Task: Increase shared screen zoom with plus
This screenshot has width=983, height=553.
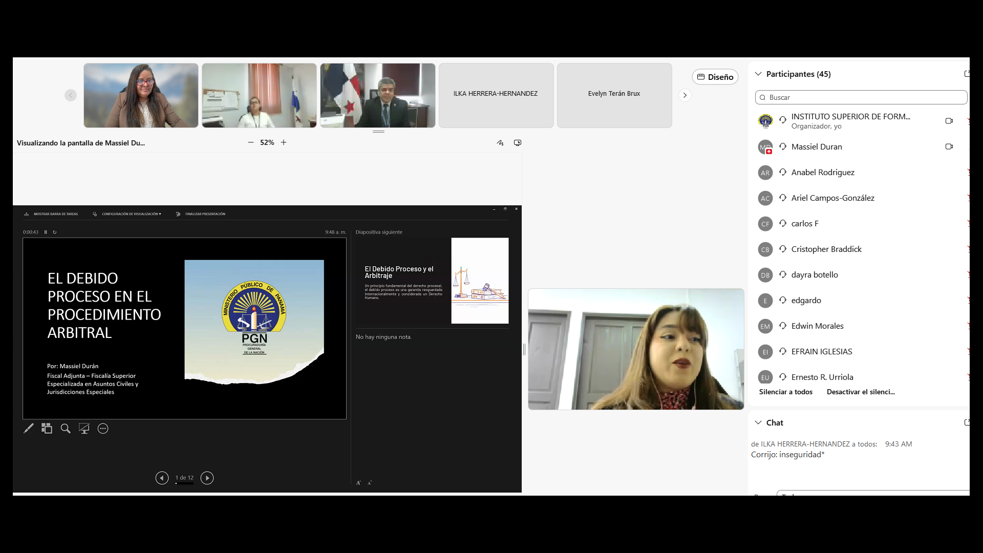Action: (284, 142)
